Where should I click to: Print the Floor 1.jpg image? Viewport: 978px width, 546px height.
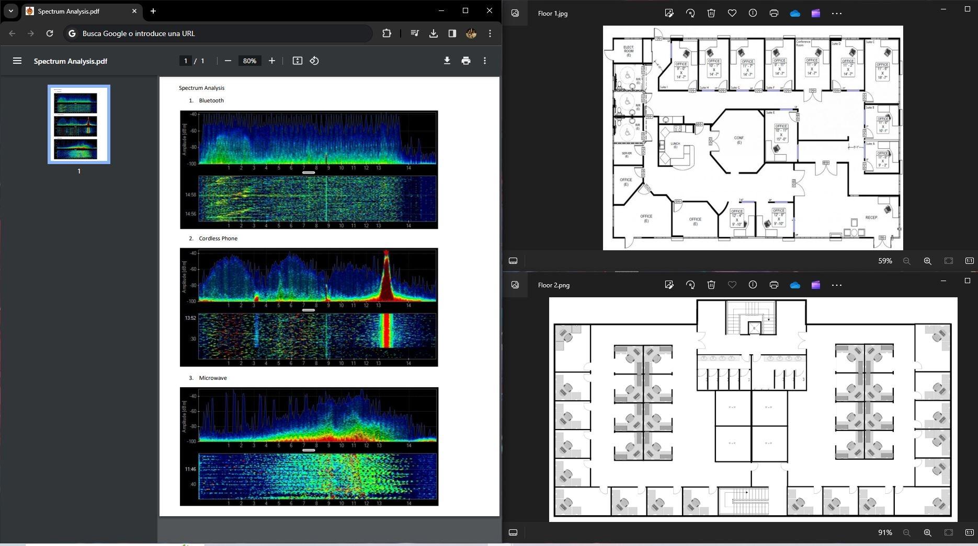click(774, 13)
